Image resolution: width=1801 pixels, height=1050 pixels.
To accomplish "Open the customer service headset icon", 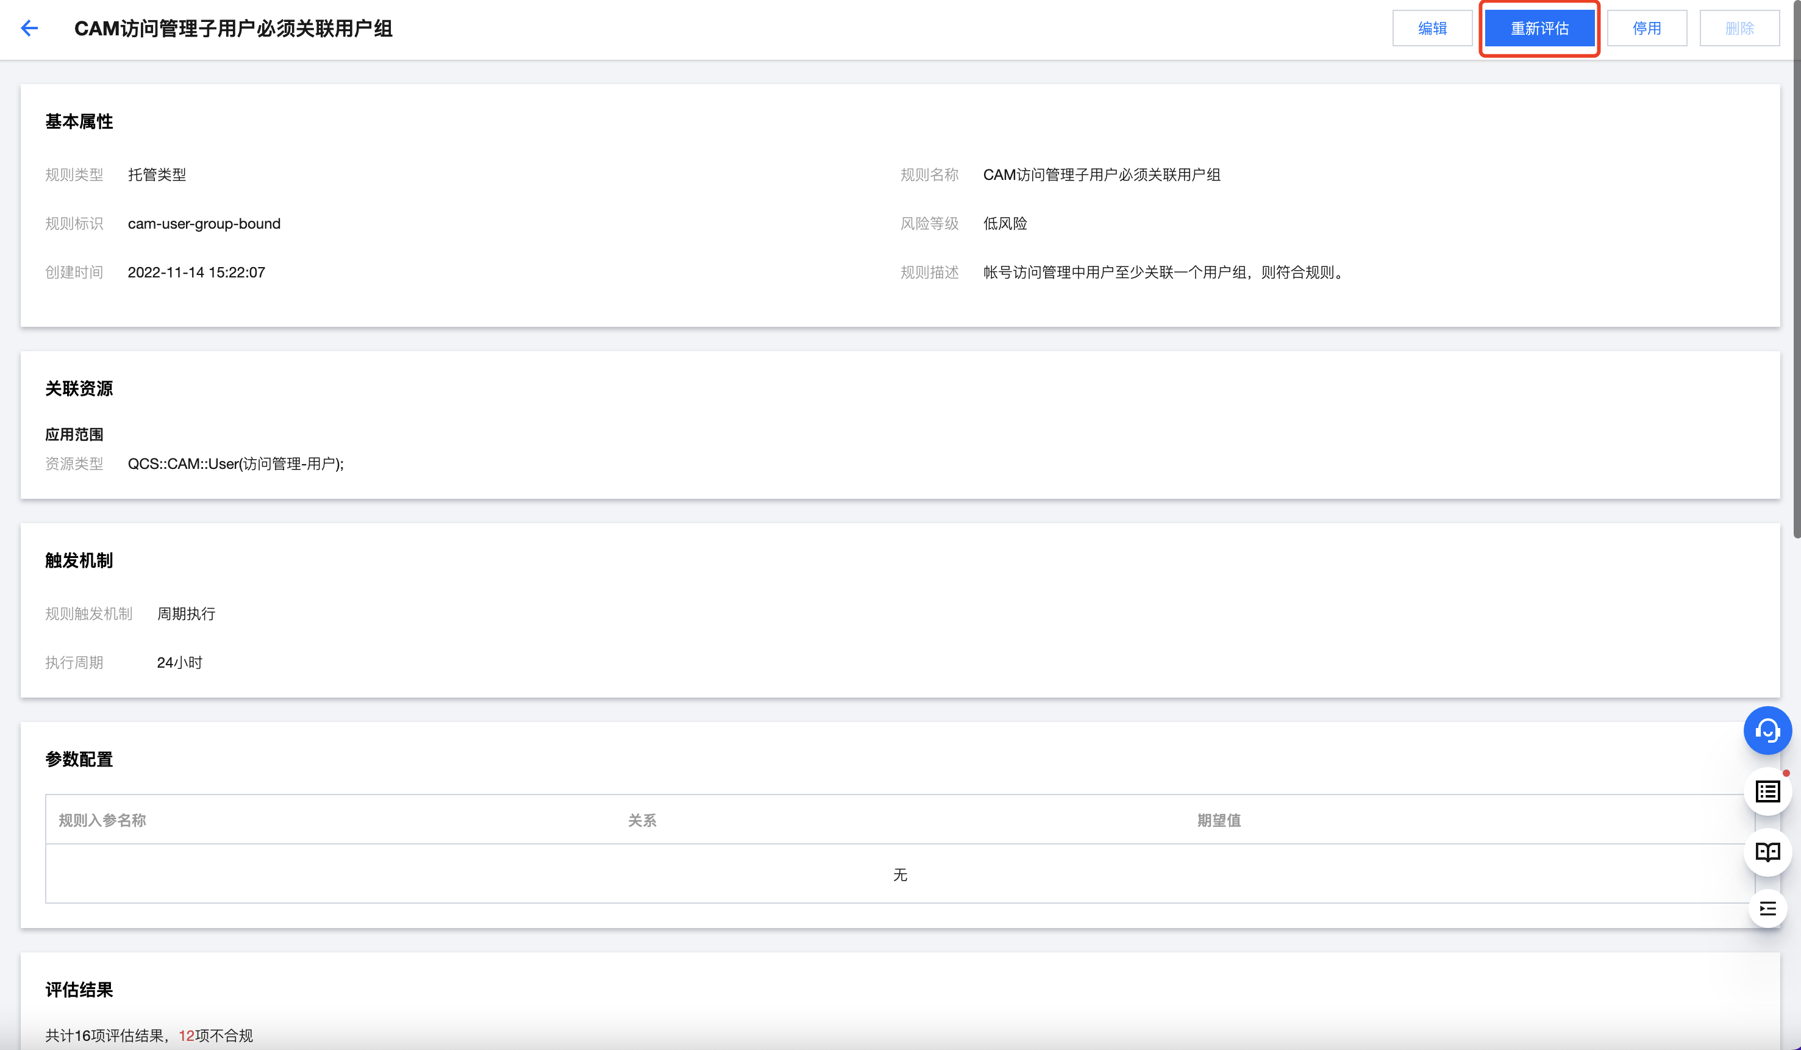I will 1767,730.
